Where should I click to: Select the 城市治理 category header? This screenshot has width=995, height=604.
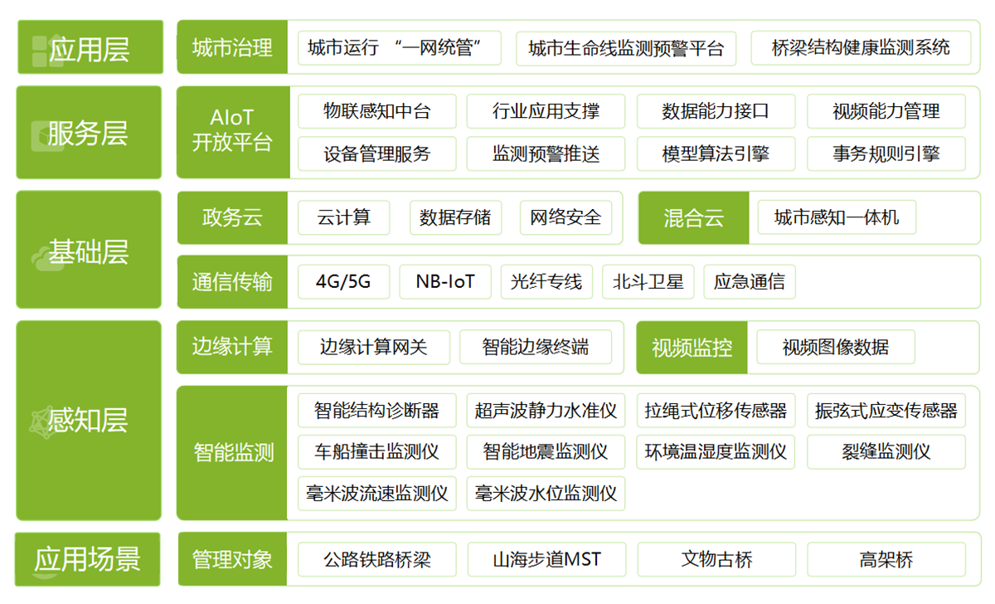(x=232, y=47)
